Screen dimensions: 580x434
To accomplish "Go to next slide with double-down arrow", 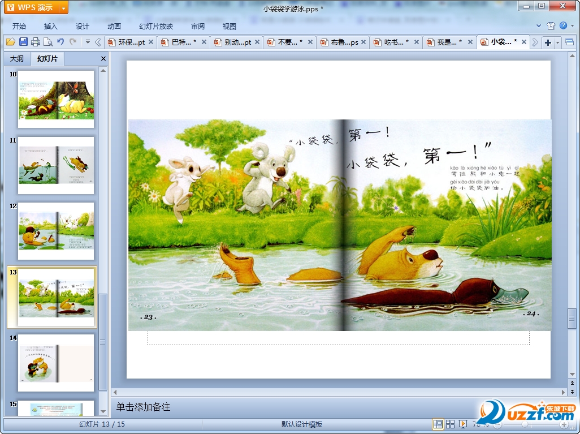I will [x=572, y=391].
